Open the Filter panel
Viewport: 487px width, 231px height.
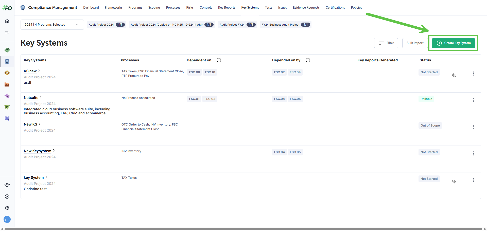point(386,43)
